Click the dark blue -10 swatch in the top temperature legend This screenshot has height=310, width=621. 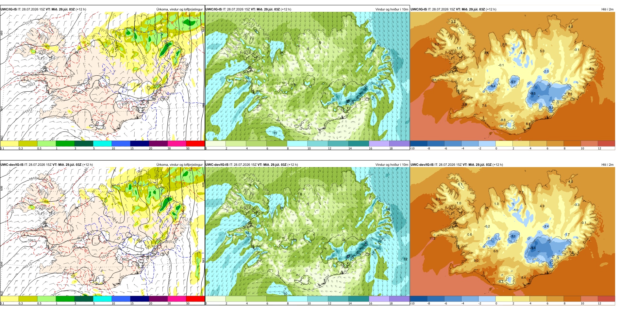pyautogui.click(x=419, y=144)
